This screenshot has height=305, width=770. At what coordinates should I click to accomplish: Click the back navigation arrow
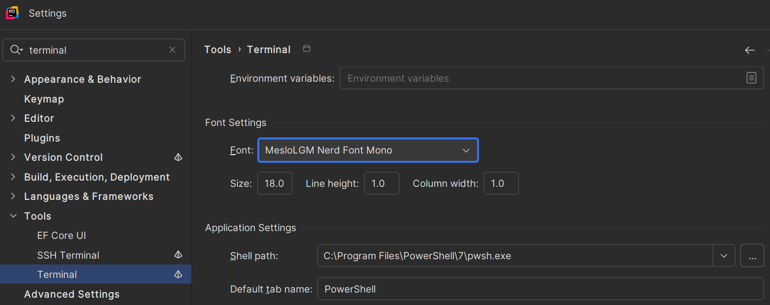(x=750, y=50)
